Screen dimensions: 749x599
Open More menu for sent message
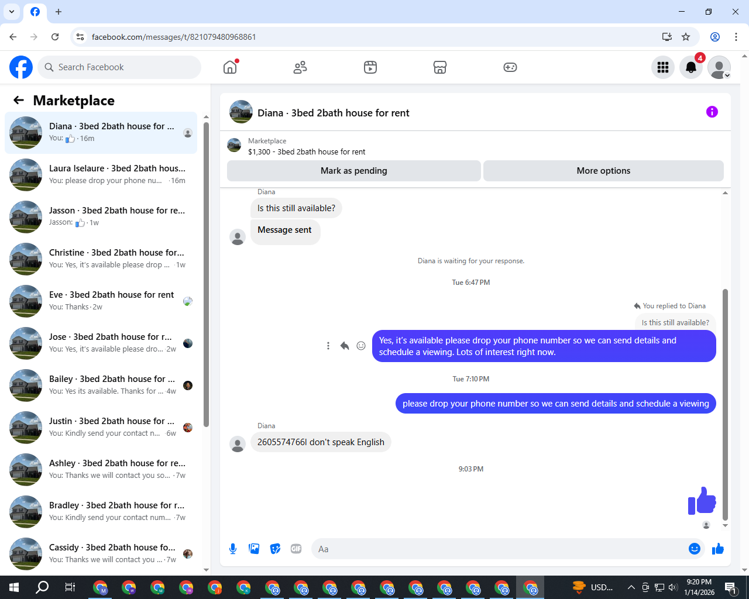(x=328, y=346)
